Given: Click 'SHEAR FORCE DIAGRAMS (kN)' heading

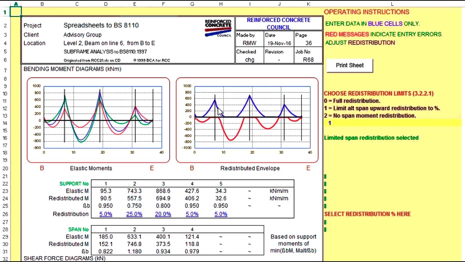Looking at the screenshot, I should [x=65, y=258].
